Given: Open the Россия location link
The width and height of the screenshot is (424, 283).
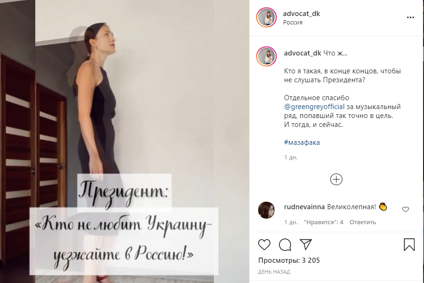Looking at the screenshot, I should (293, 23).
